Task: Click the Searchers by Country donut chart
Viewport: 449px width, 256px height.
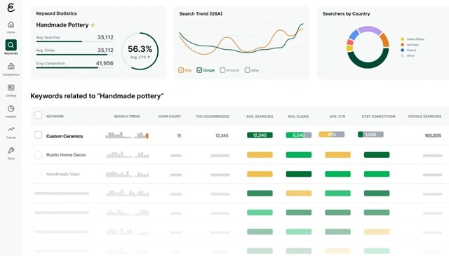Action: (x=368, y=47)
